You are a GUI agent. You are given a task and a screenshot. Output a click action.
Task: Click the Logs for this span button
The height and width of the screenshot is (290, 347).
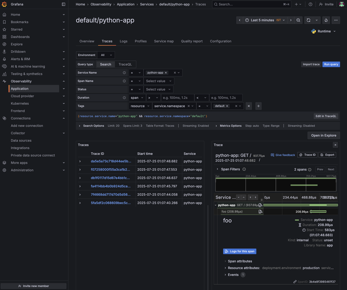(240, 251)
